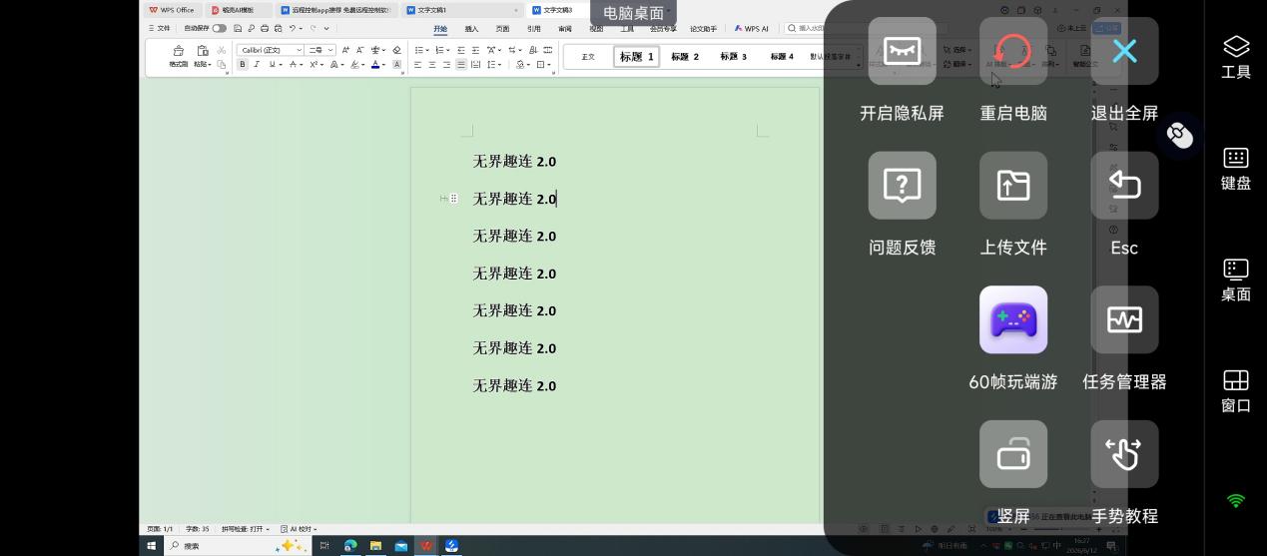The width and height of the screenshot is (1267, 556).
Task: Open the 开启隐私屏 privacy screen option
Action: [x=902, y=51]
